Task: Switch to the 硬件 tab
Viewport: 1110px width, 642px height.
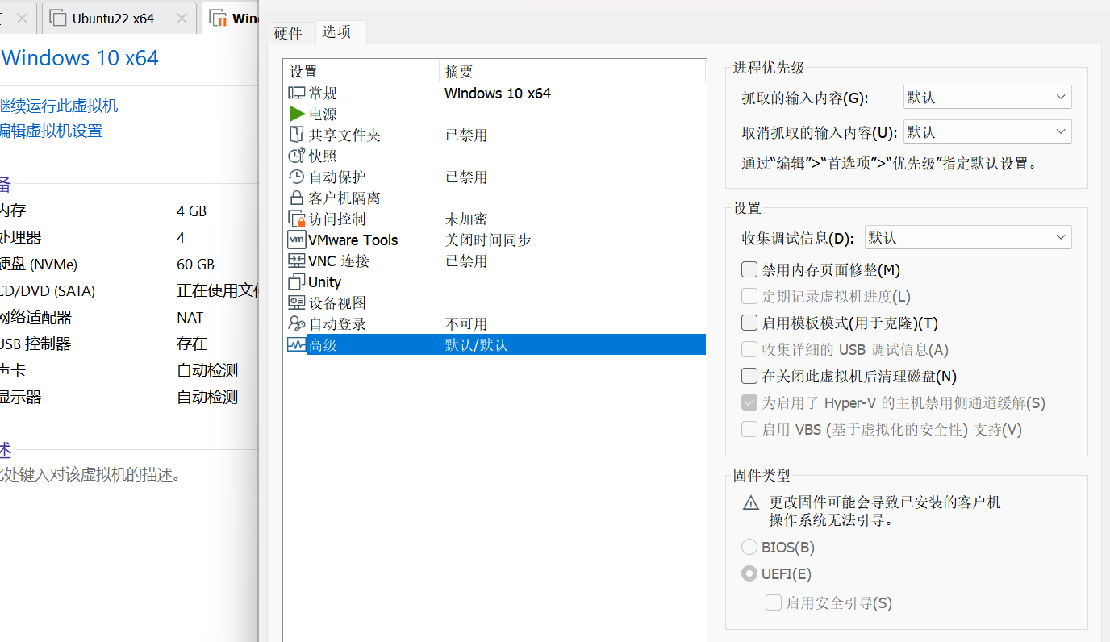Action: click(x=288, y=33)
